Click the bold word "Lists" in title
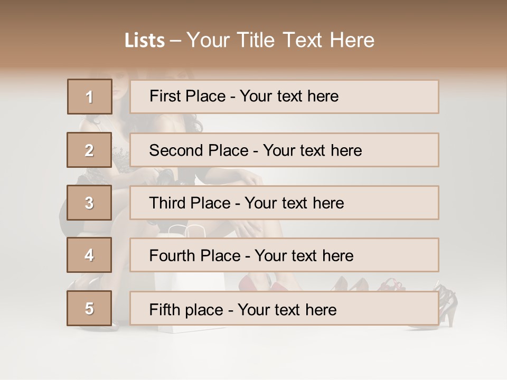 [144, 41]
